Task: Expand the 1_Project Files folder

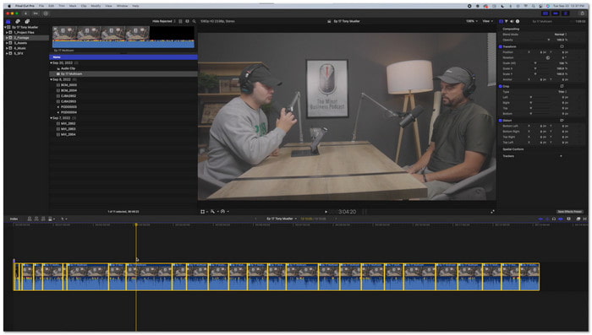Action: pyautogui.click(x=7, y=33)
